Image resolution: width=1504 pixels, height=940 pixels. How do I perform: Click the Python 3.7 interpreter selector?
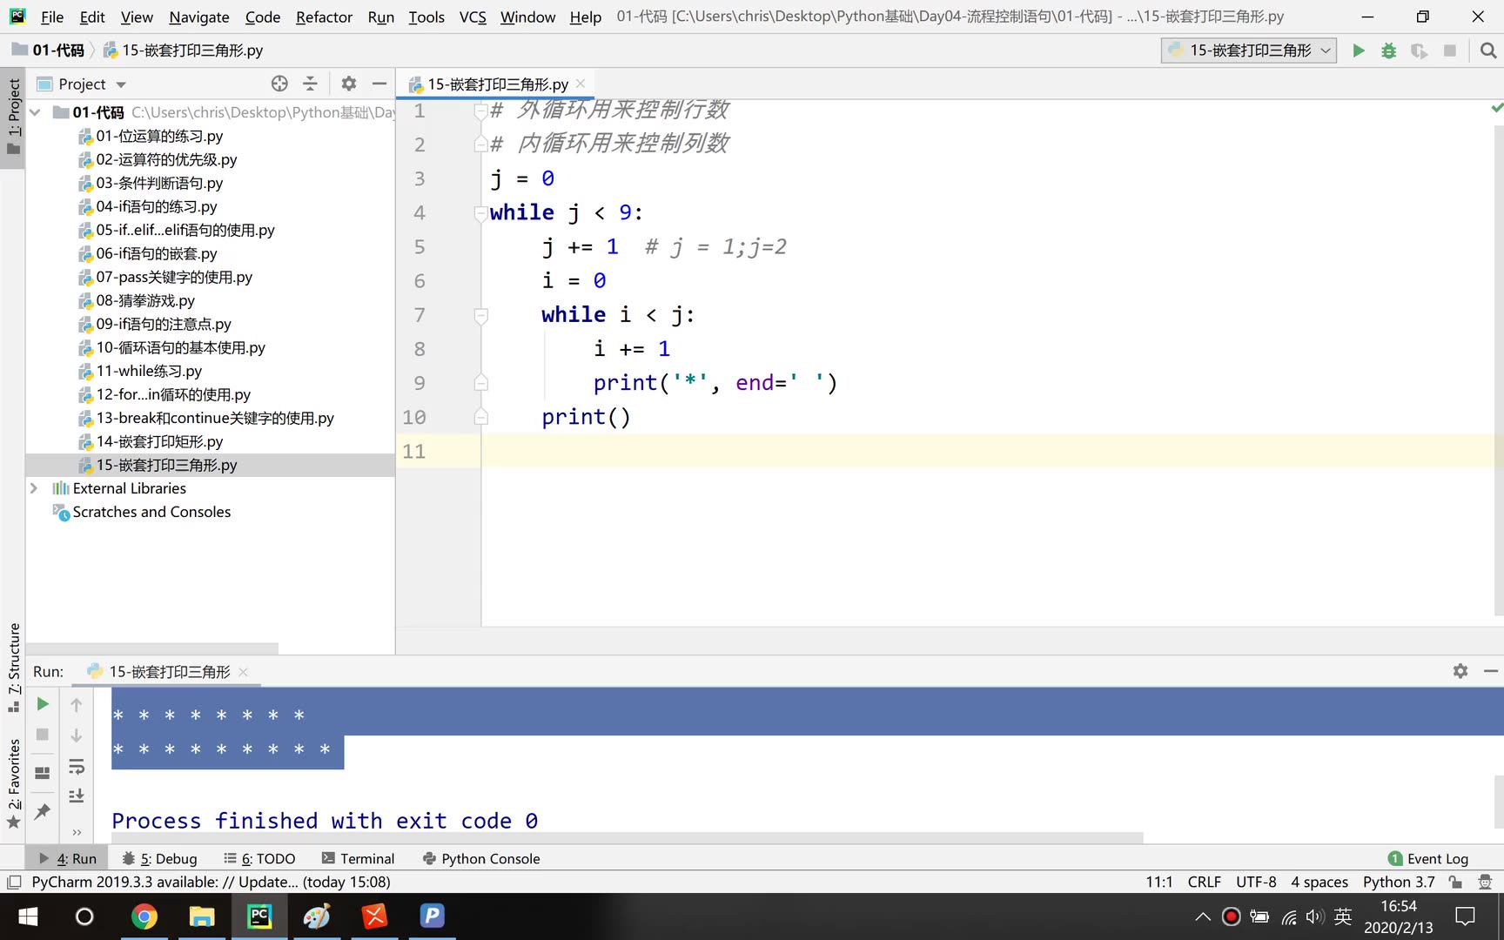point(1399,882)
